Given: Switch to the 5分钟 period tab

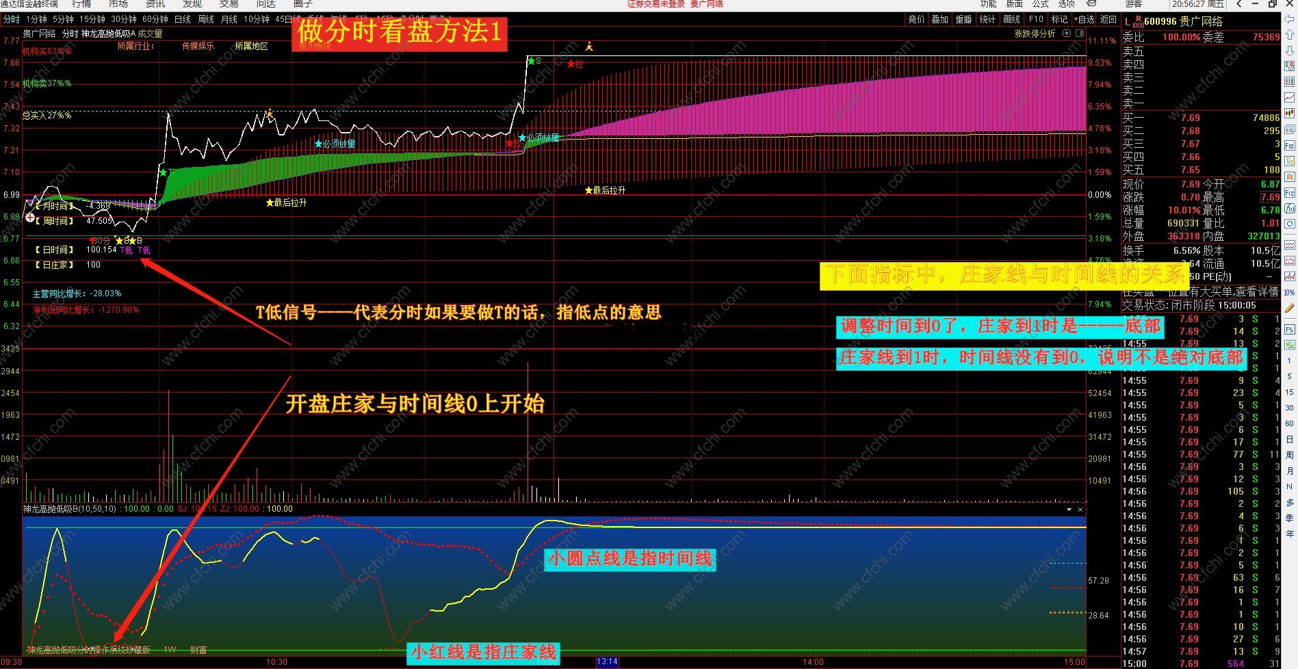Looking at the screenshot, I should tap(64, 19).
